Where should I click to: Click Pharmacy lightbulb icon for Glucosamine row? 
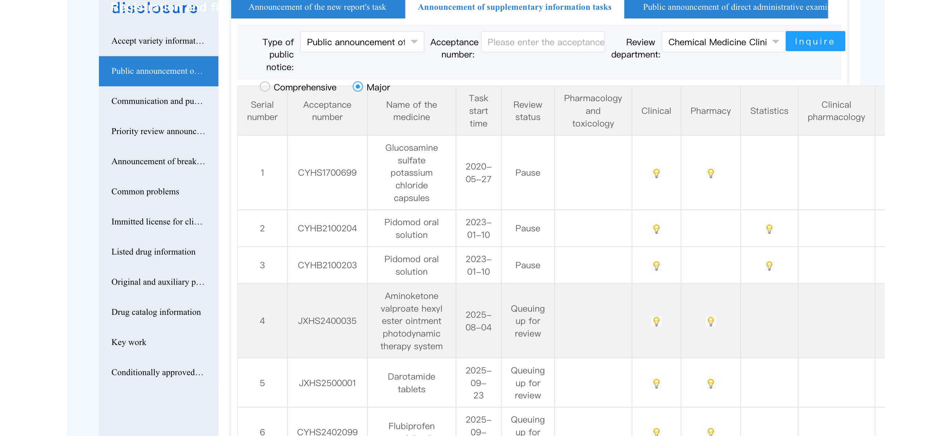[710, 173]
